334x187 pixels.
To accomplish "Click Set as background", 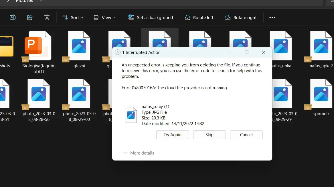I will (151, 17).
